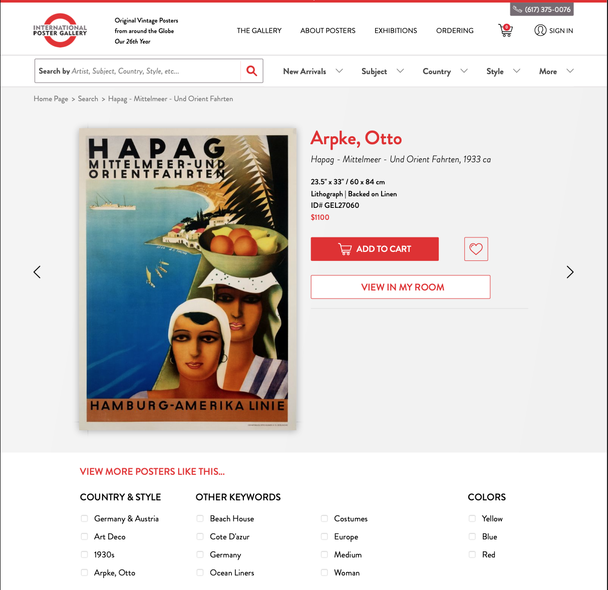The height and width of the screenshot is (590, 608).
Task: Go to Home Page breadcrumb
Action: [51, 99]
